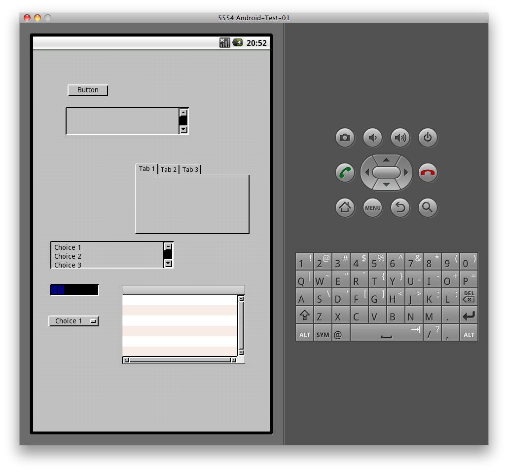Viewport: 508px width, 472px height.
Task: Switch to Tab 1
Action: 146,169
